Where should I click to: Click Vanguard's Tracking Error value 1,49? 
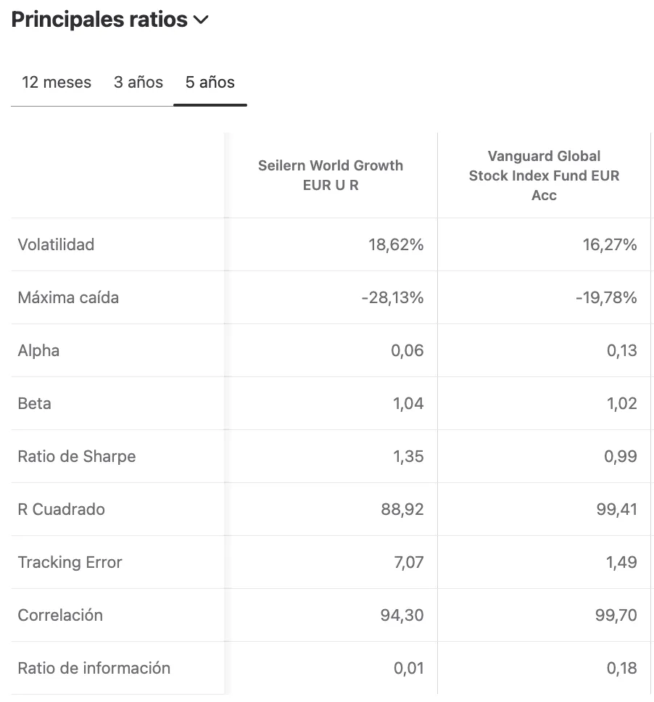pos(622,562)
